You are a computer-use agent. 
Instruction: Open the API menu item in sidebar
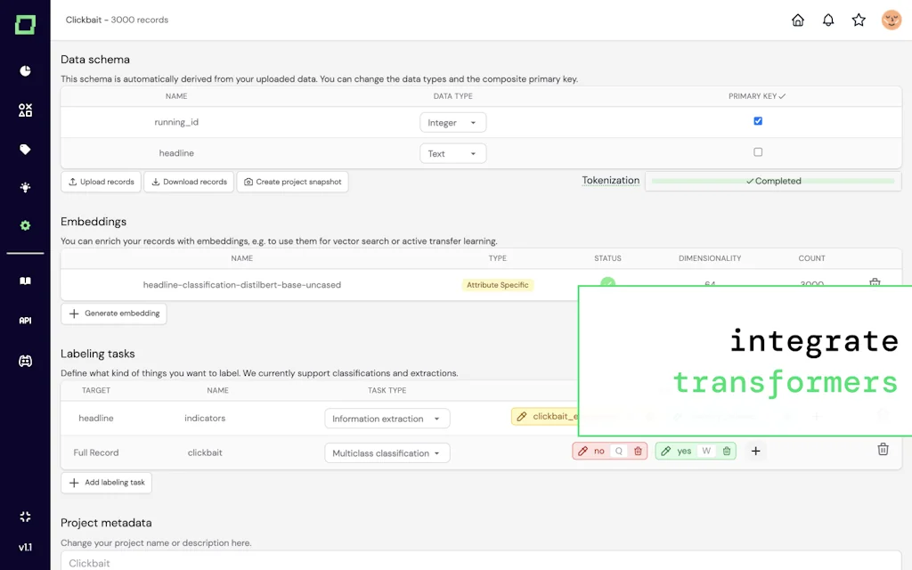(25, 321)
